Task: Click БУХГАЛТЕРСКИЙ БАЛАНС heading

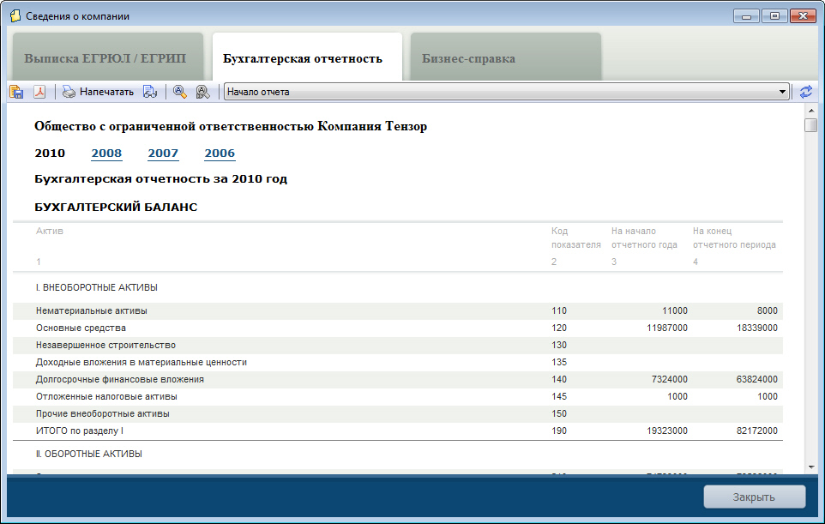Action: pos(116,208)
